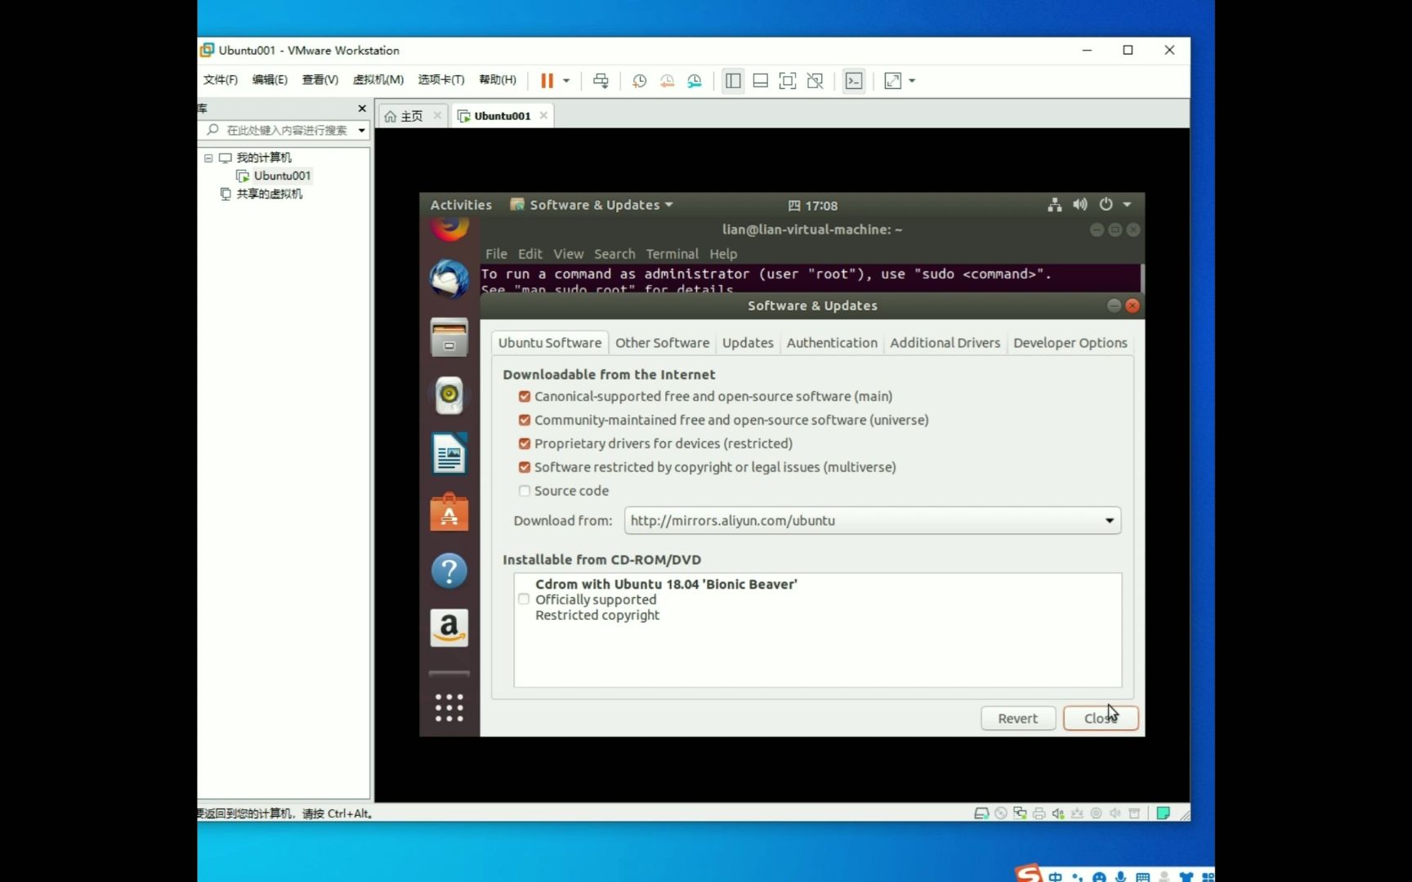This screenshot has height=882, width=1412.
Task: Enter full screen mode icon
Action: pos(788,80)
